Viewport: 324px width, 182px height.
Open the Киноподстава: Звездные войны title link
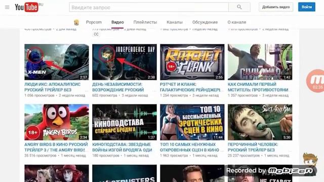122,147
